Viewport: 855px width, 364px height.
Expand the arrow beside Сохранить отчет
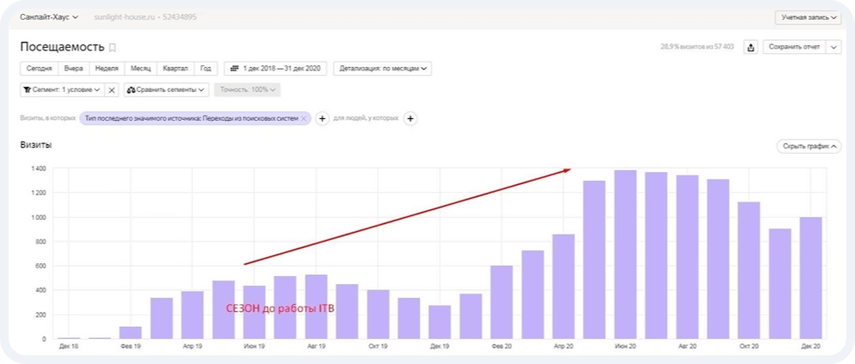point(834,47)
